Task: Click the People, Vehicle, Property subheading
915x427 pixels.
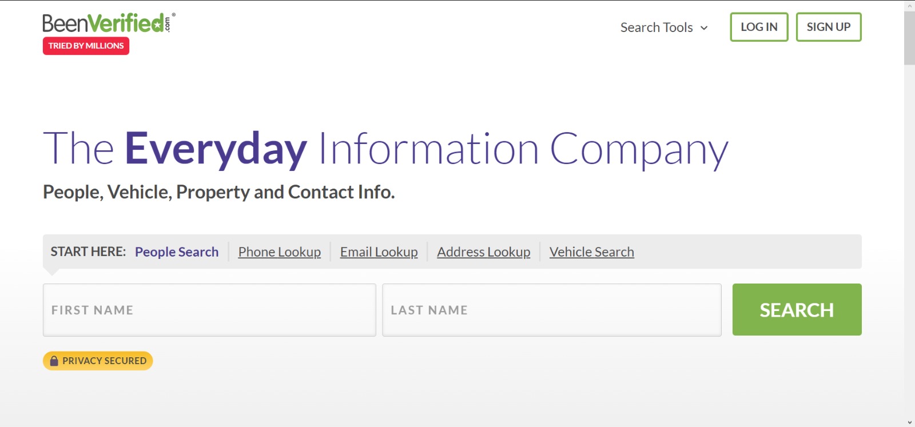Action: [x=218, y=192]
